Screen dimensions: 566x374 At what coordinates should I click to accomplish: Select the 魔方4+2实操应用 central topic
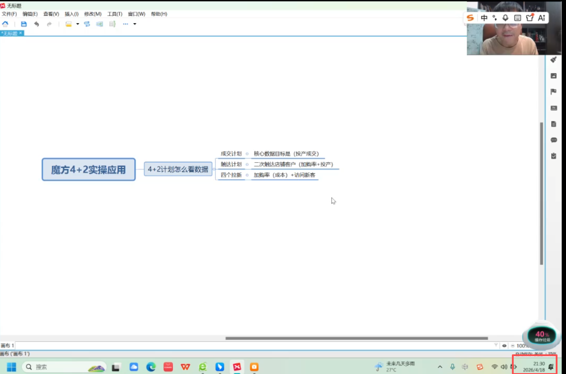pos(89,169)
